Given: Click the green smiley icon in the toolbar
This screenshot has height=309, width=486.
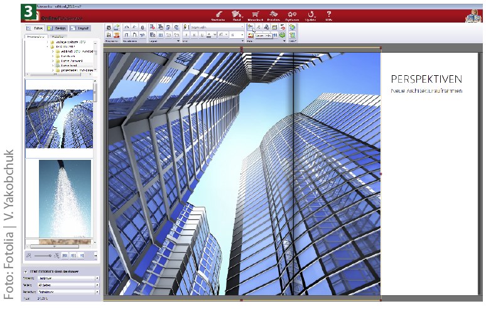Looking at the screenshot, I should click(x=282, y=35).
